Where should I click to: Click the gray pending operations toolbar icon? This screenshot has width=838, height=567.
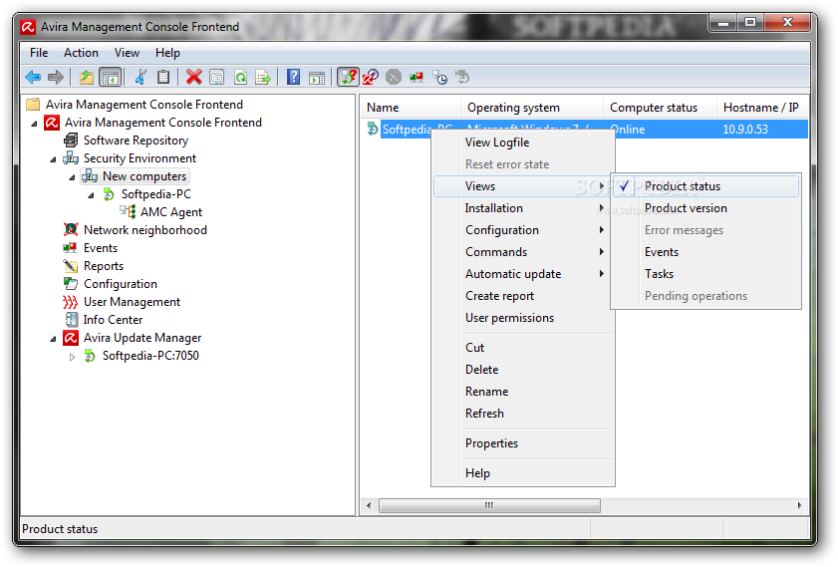462,77
